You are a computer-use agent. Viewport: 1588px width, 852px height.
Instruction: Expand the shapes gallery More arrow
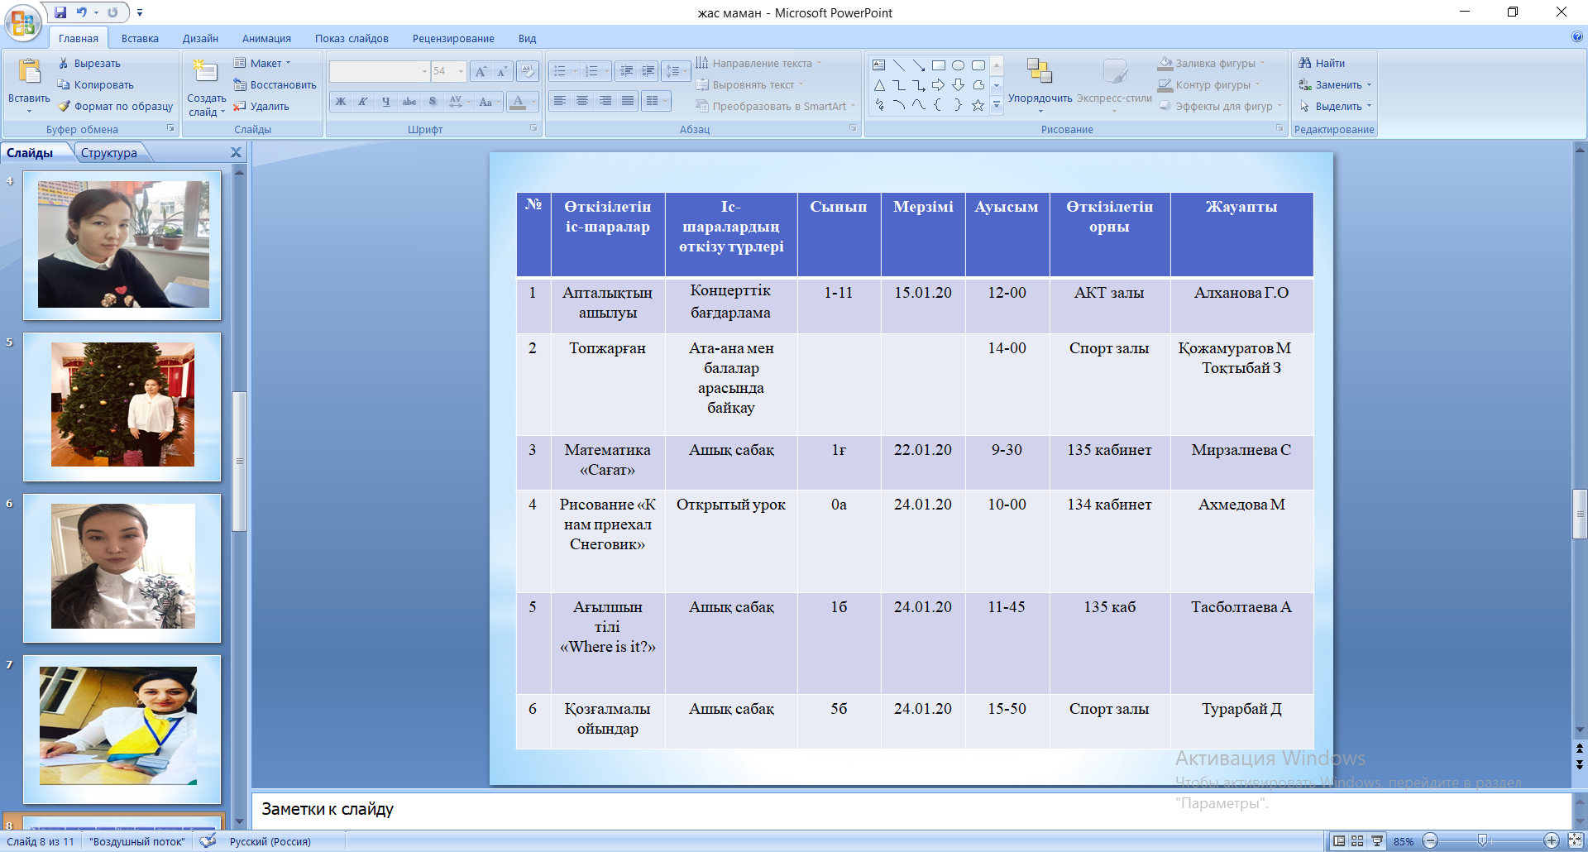997,105
